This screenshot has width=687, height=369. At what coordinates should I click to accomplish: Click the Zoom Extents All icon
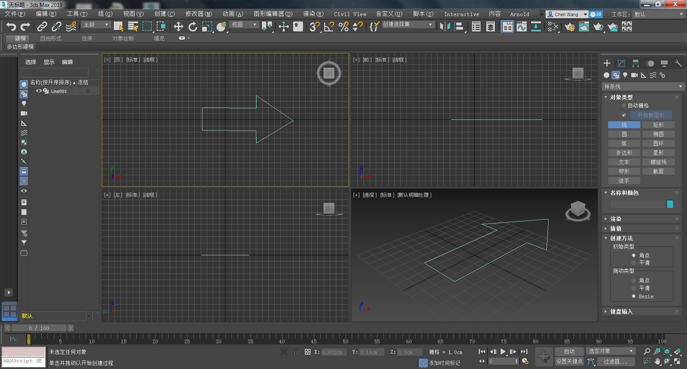[677, 351]
